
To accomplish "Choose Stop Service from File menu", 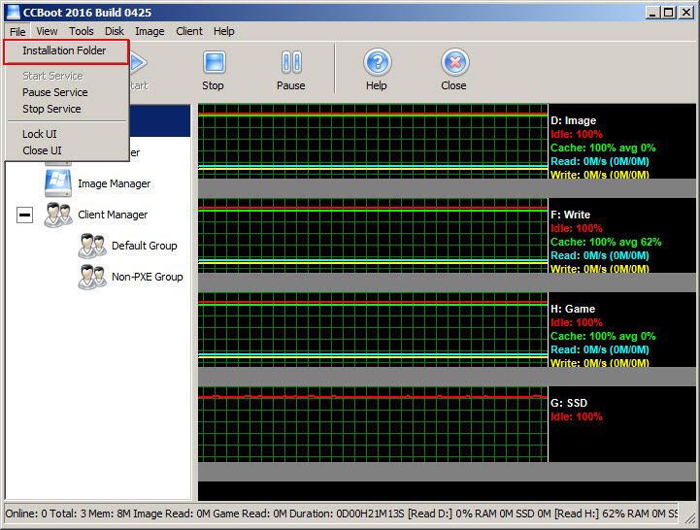I will point(67,109).
